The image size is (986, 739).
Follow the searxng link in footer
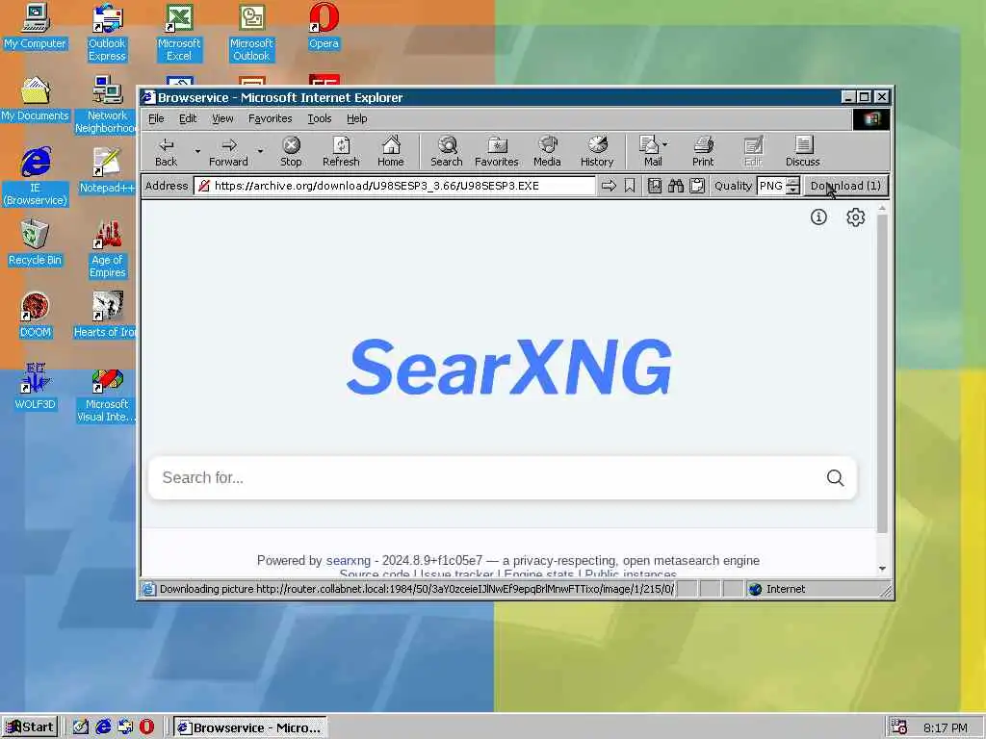[x=348, y=561]
